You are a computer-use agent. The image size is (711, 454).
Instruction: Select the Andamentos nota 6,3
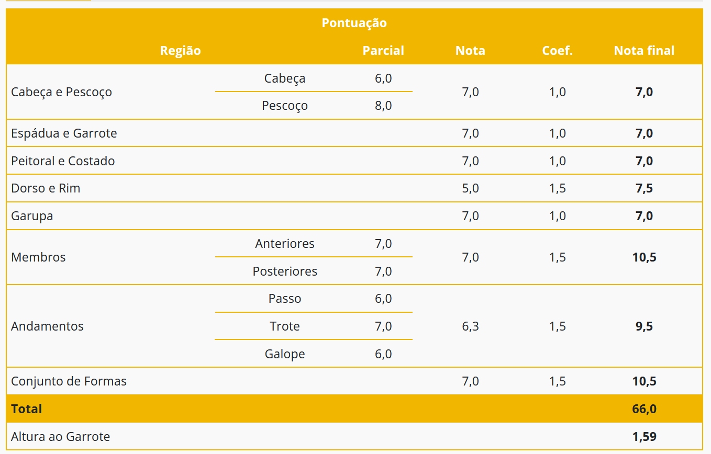click(470, 326)
